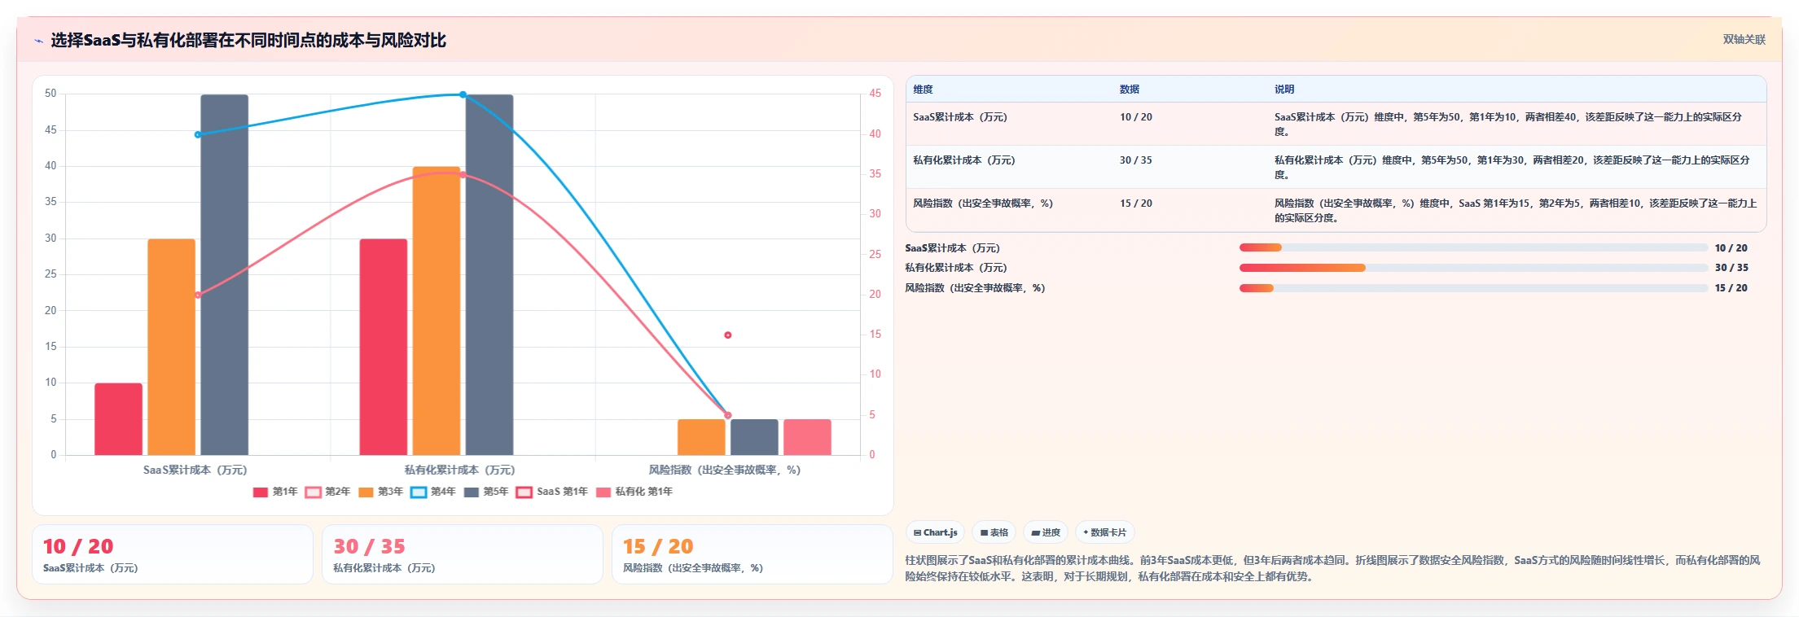Click the 15 / 20 value in the table
This screenshot has height=617, width=1799.
click(1136, 203)
